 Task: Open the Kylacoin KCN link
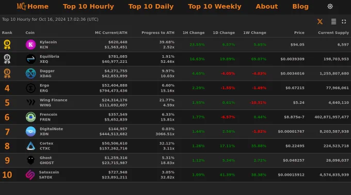tap(49, 45)
